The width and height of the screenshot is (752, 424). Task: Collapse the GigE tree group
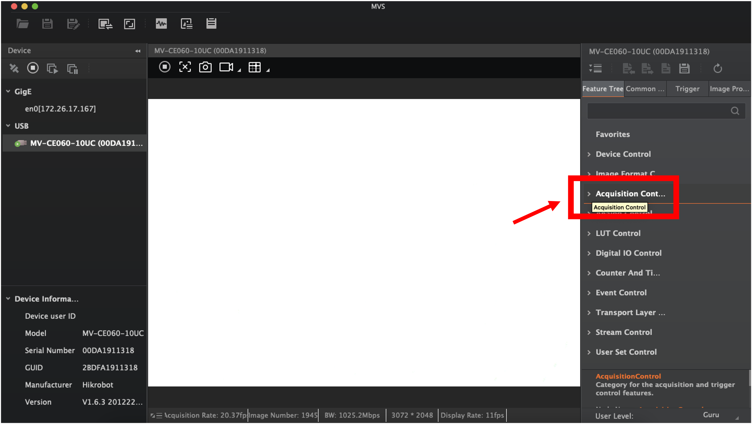click(8, 91)
